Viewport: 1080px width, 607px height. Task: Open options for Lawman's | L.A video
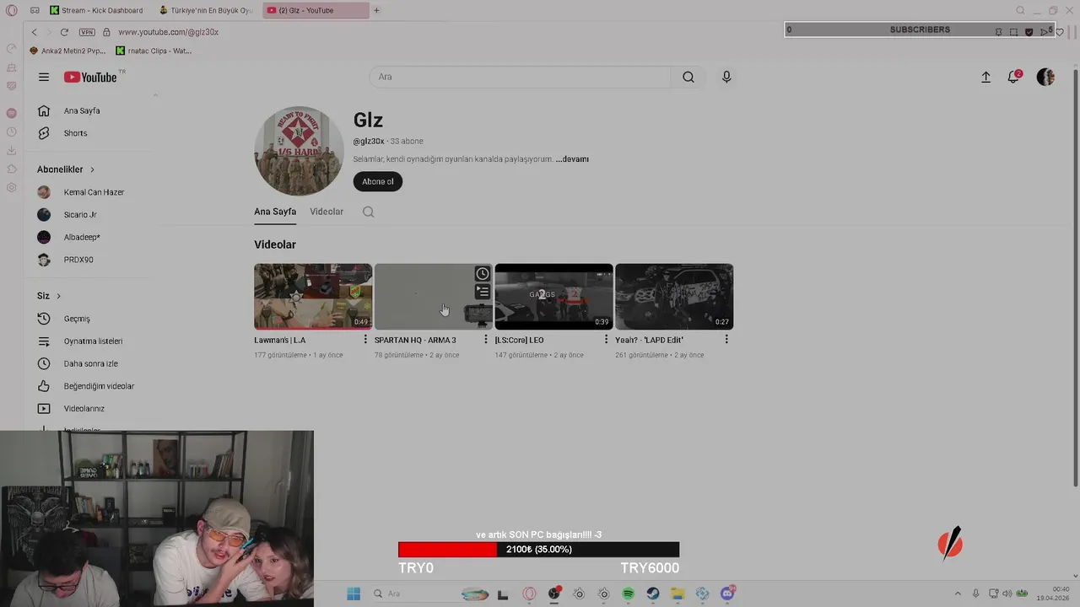tap(365, 340)
